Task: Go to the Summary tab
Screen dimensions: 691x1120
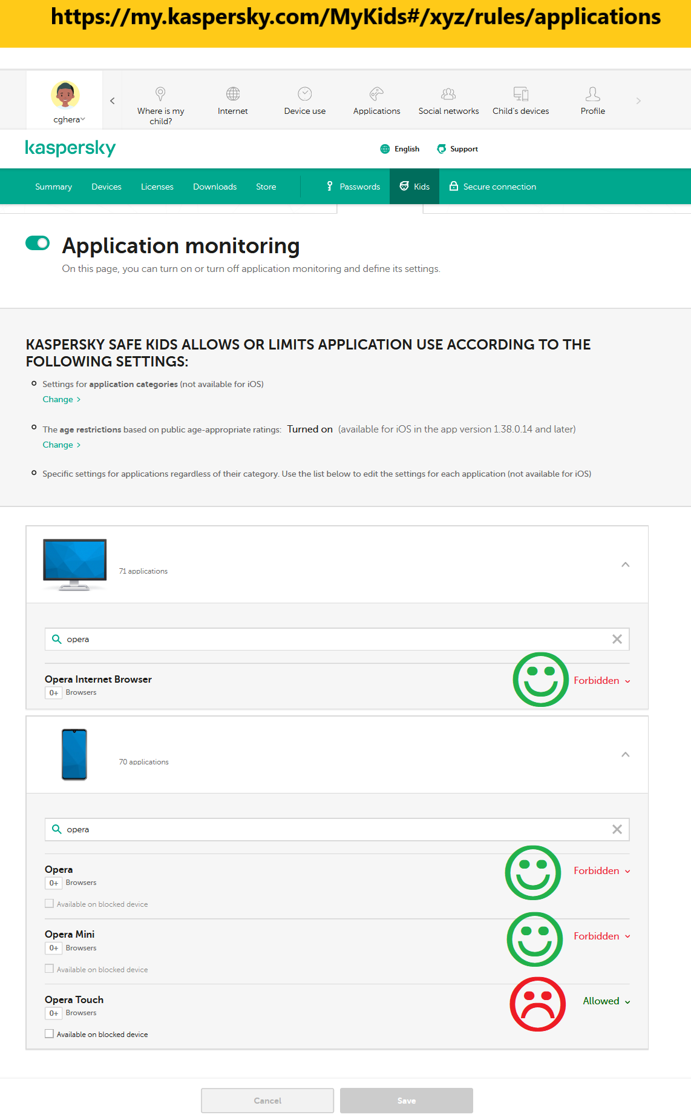Action: 53,187
